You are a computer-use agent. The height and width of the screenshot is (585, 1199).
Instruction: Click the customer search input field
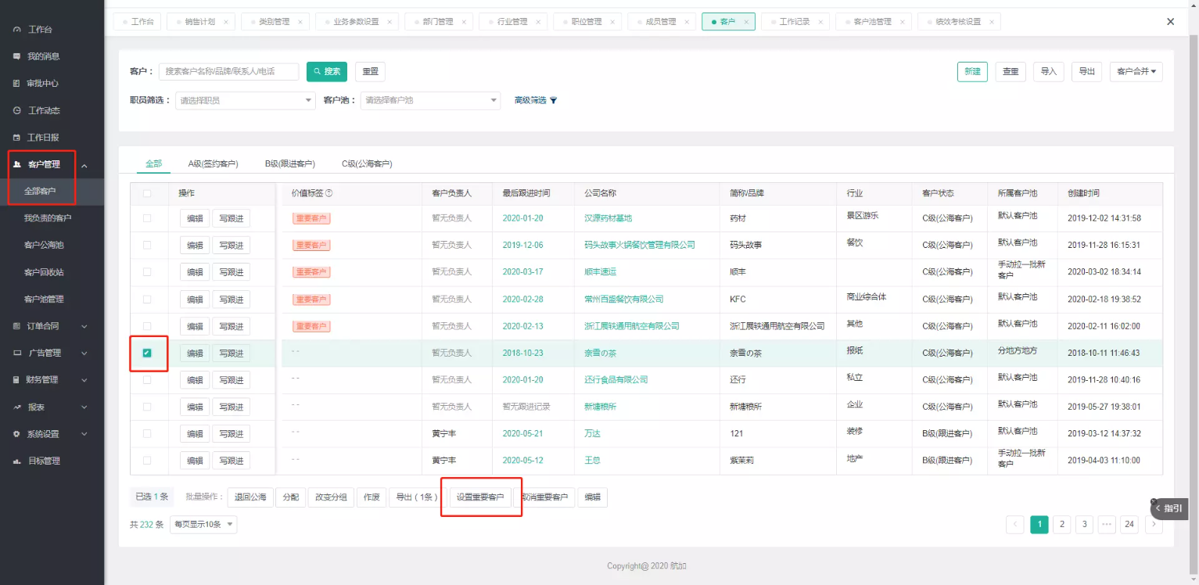[x=228, y=71]
